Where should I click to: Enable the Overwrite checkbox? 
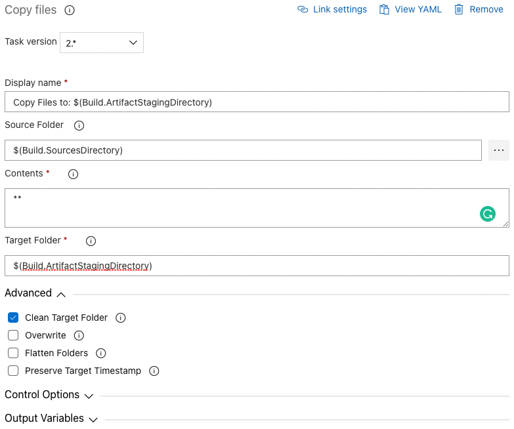tap(13, 335)
